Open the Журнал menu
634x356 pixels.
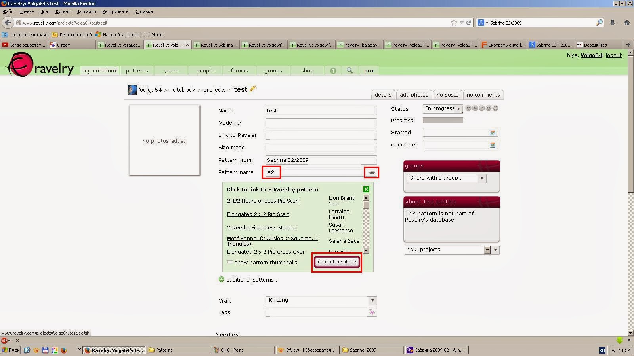(x=62, y=11)
